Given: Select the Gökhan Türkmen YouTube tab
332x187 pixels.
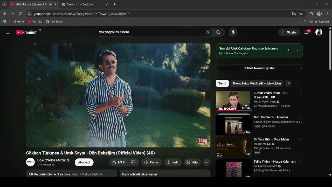Looking at the screenshot, I should (x=33, y=4).
